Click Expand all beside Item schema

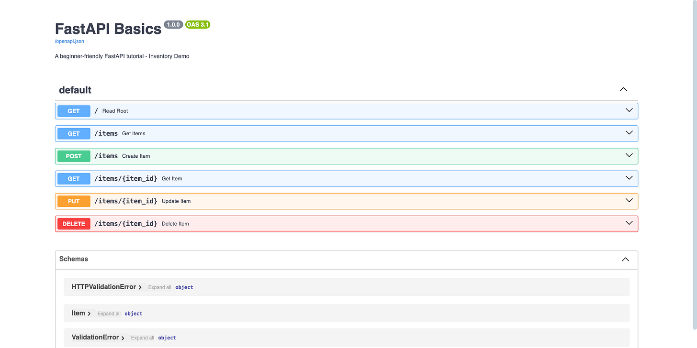pos(109,314)
